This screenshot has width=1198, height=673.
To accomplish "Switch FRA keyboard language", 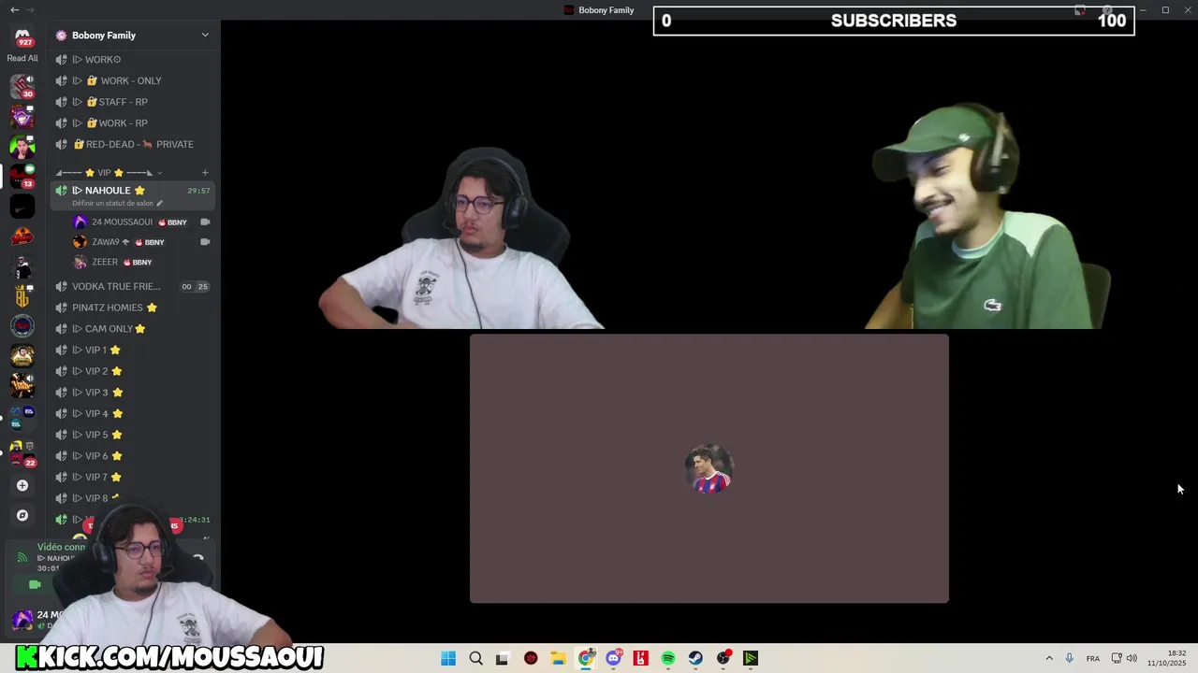I will 1093,658.
